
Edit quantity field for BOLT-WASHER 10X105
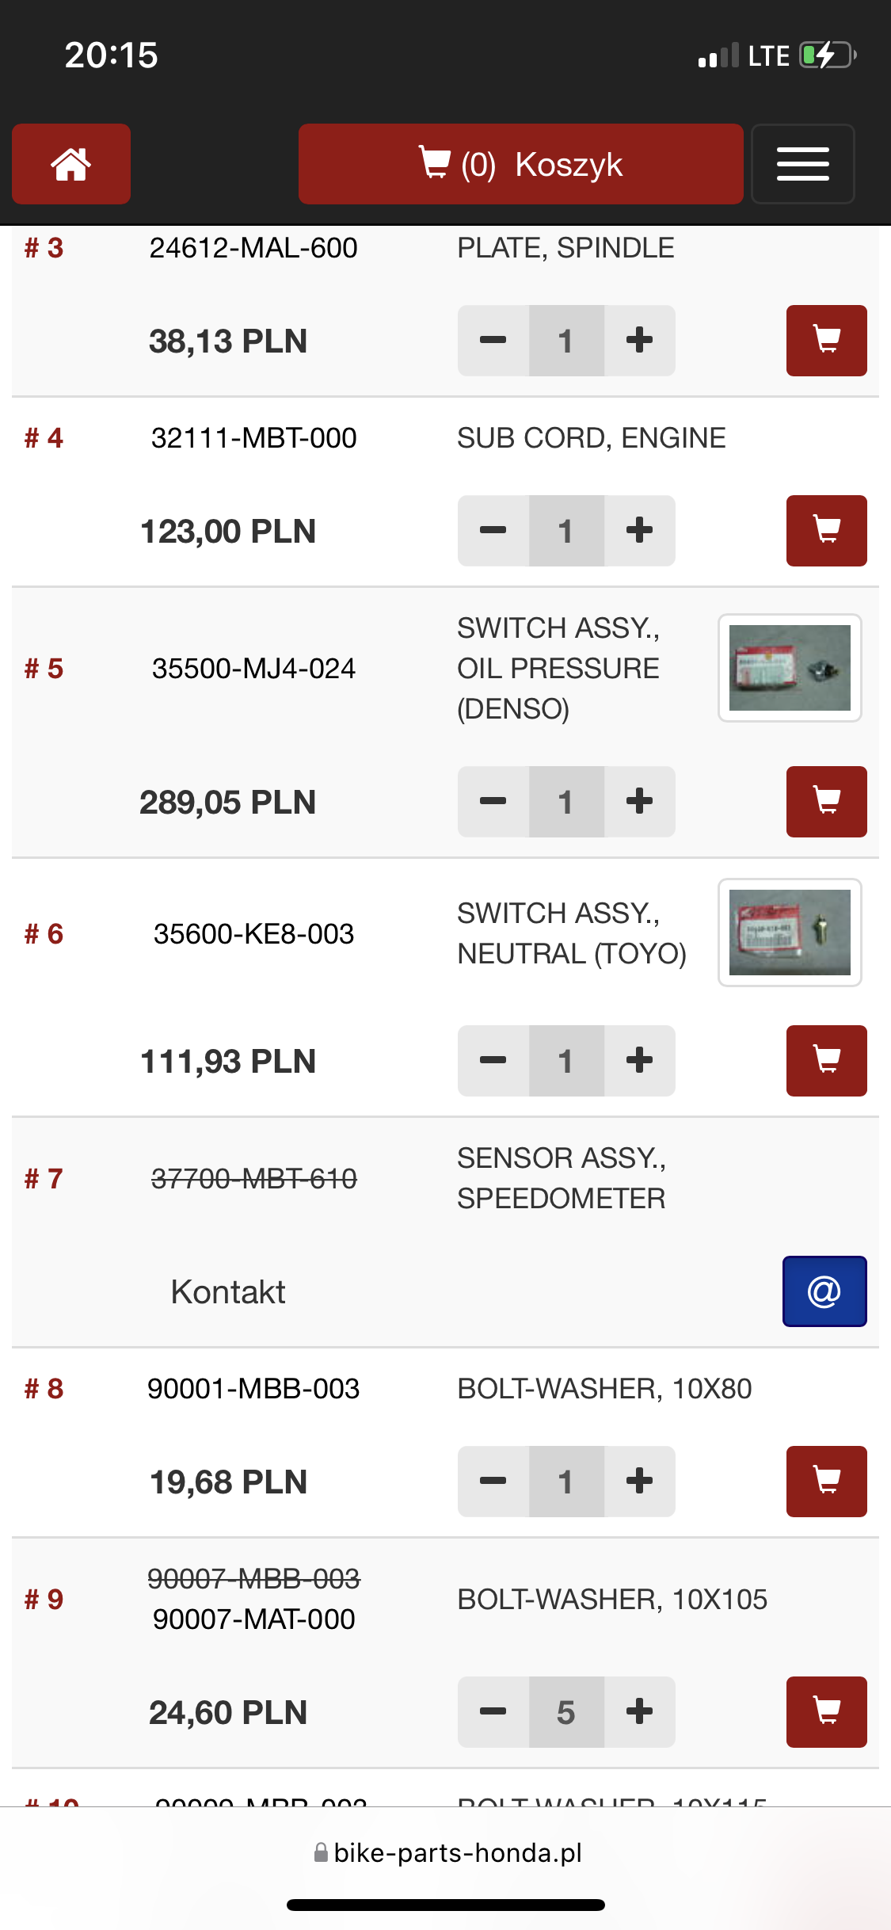click(566, 1712)
